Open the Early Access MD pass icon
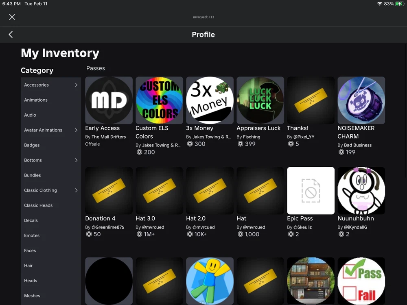 click(109, 100)
